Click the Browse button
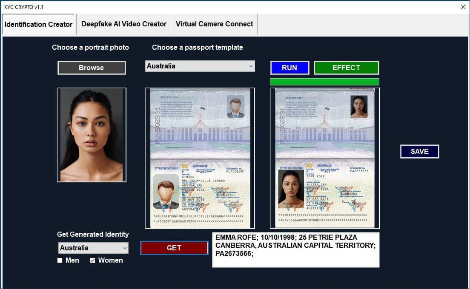Viewport: 470px width, 289px height. click(x=92, y=68)
